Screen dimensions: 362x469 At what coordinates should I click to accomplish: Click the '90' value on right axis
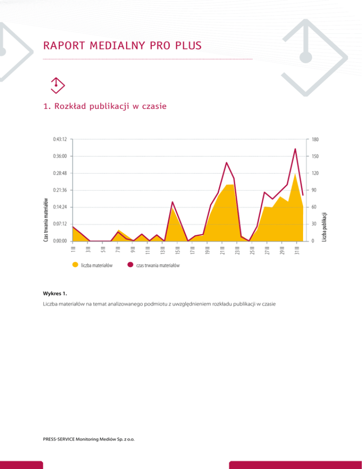pyautogui.click(x=308, y=190)
